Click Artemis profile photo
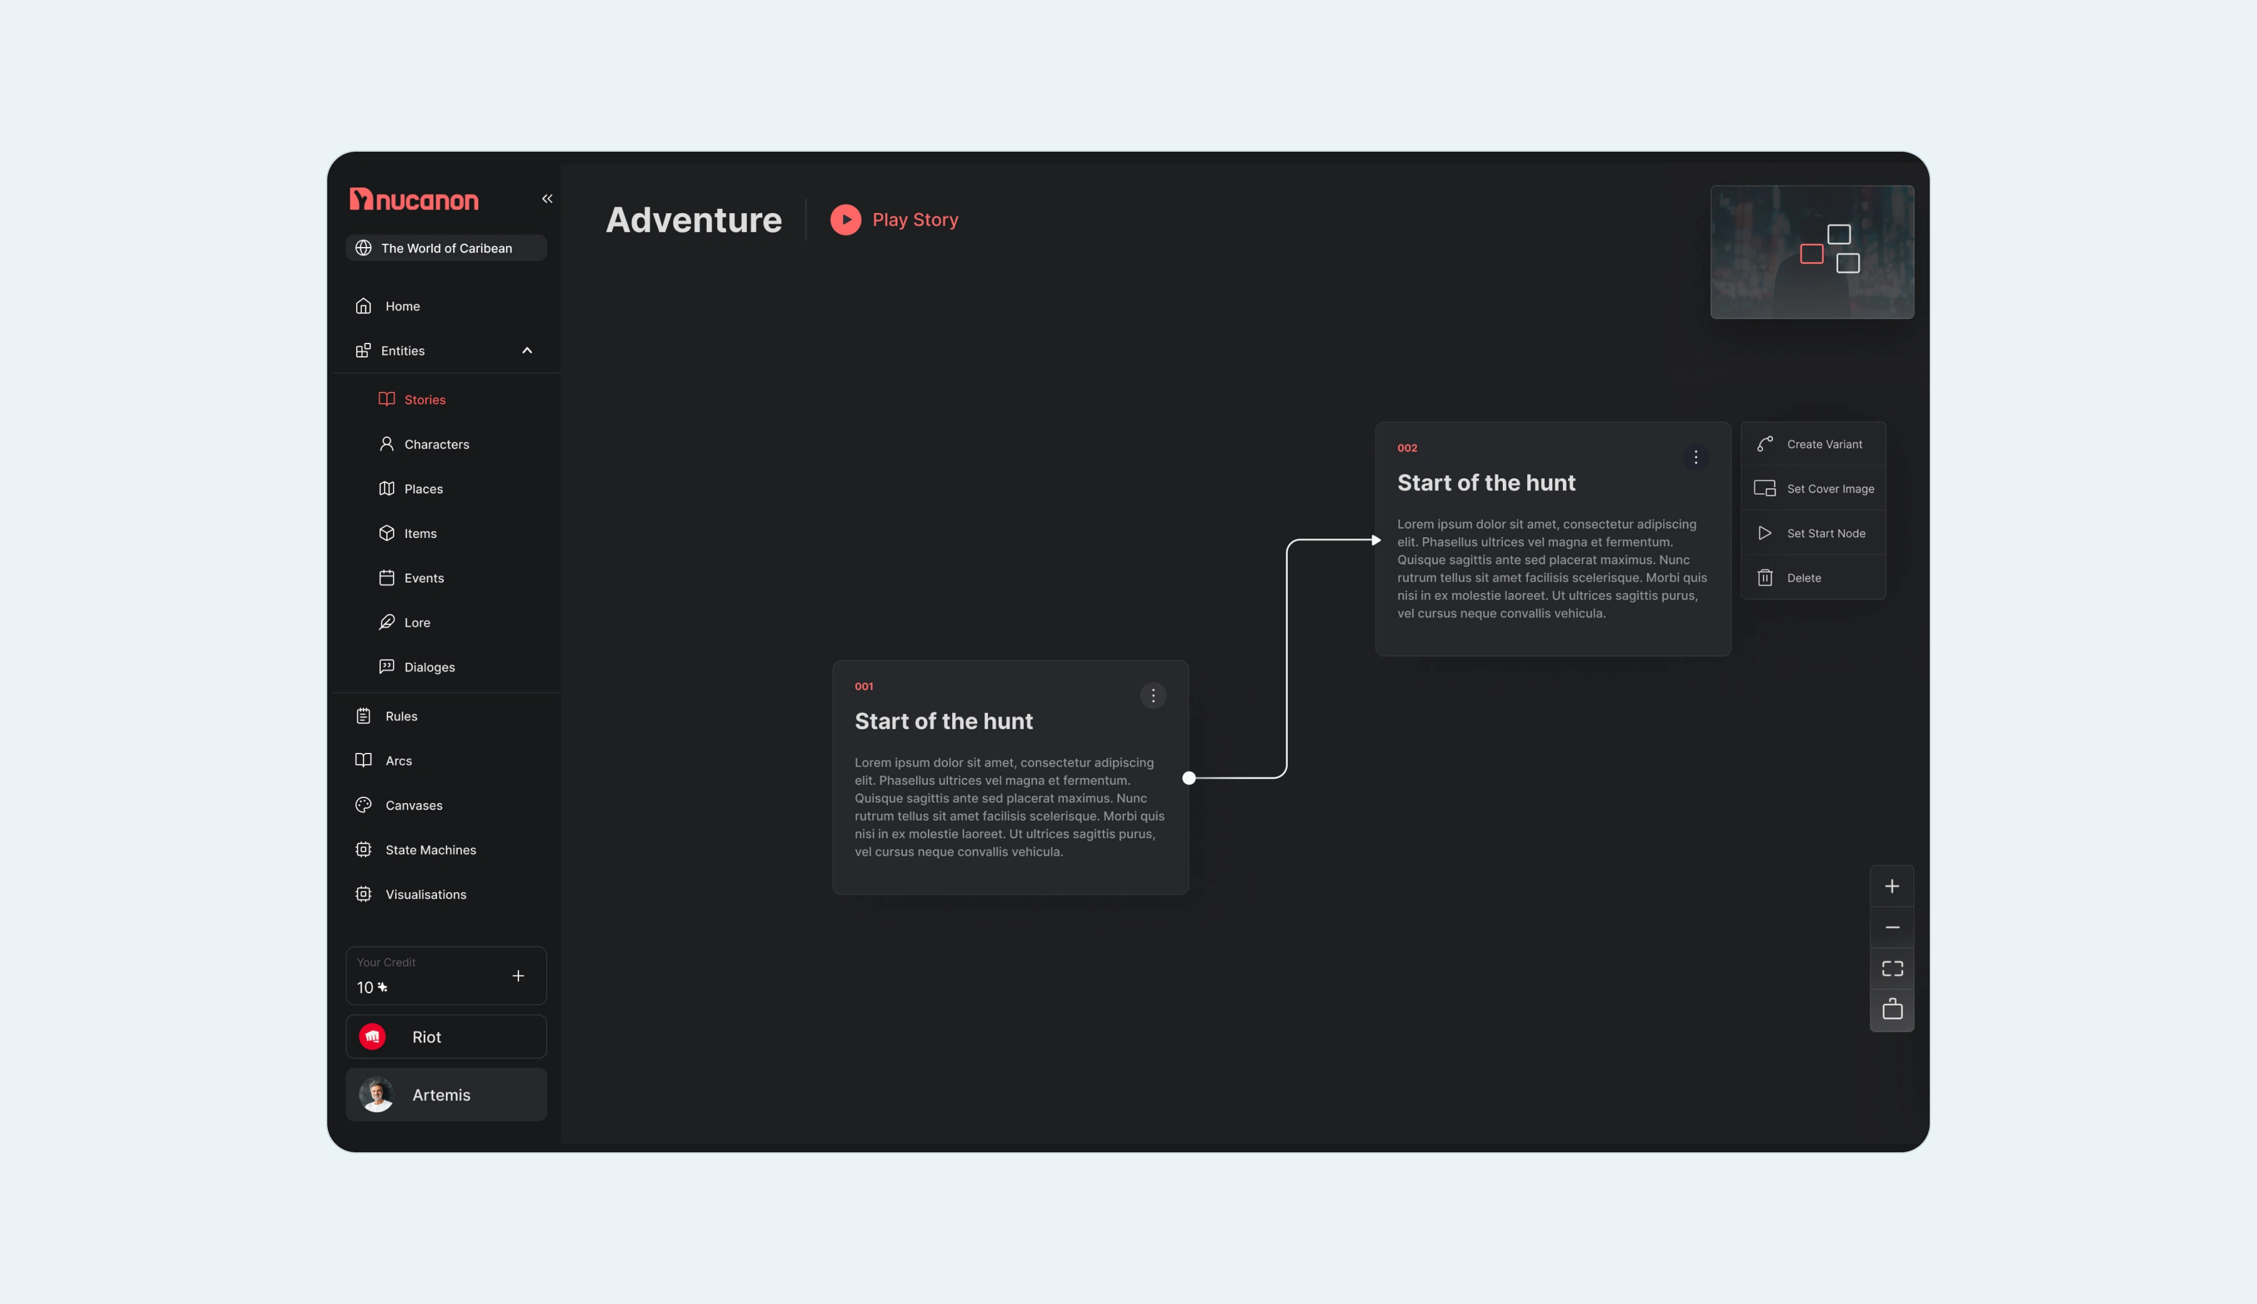This screenshot has width=2257, height=1304. coord(377,1095)
